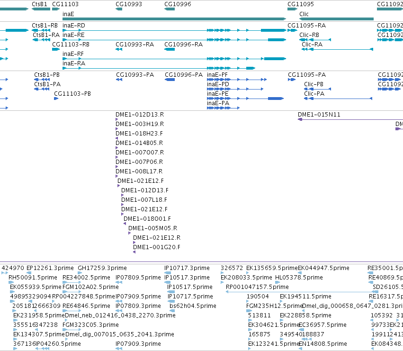The height and width of the screenshot is (351, 403).
Task: Select the inaE gene bar
Action: (174, 19)
